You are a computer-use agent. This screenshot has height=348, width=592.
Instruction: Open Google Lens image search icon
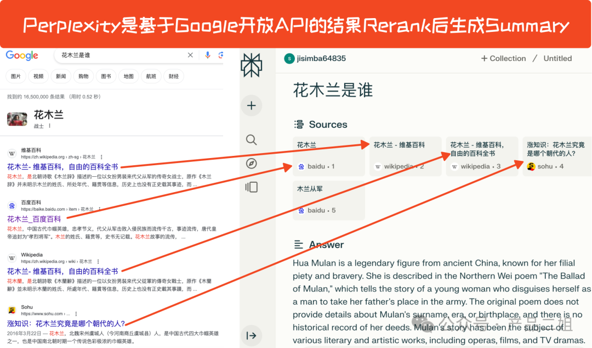[x=221, y=55]
